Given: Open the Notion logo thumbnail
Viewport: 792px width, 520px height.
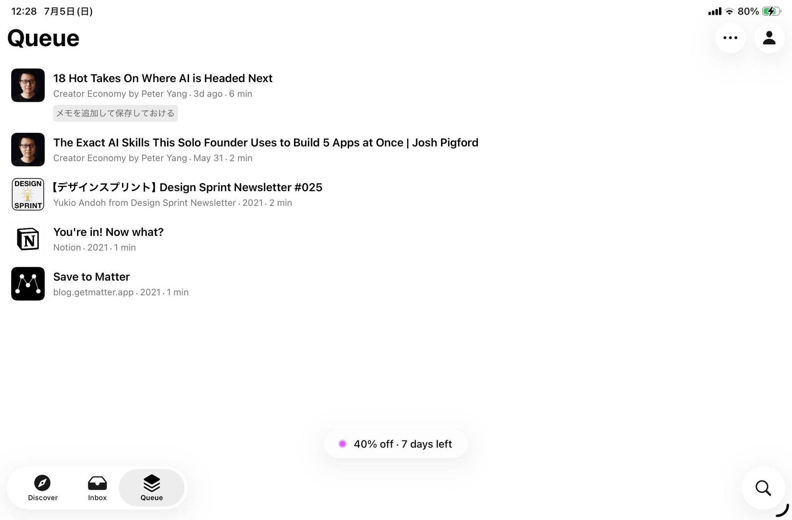Looking at the screenshot, I should coord(28,239).
